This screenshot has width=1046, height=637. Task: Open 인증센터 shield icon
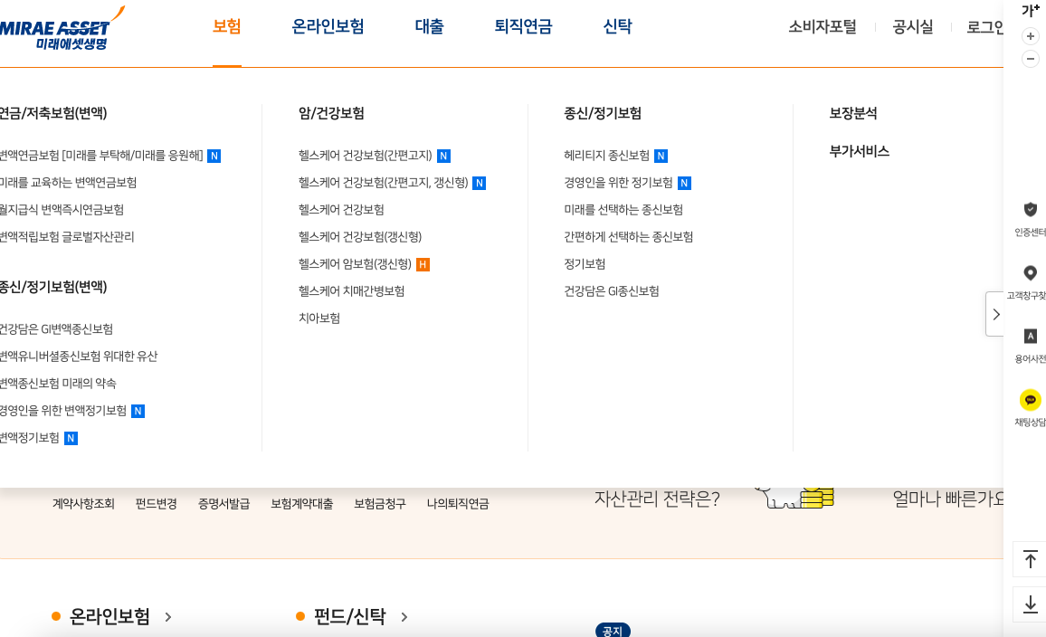click(x=1030, y=209)
